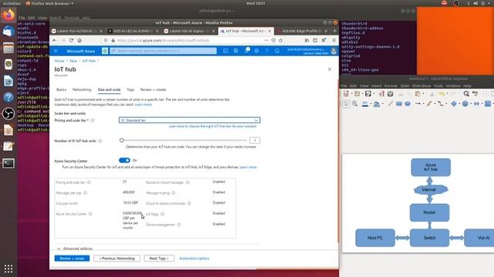Viewport: 494px width, 277px height.
Task: Switch to the Review + create tab
Action: (x=153, y=89)
